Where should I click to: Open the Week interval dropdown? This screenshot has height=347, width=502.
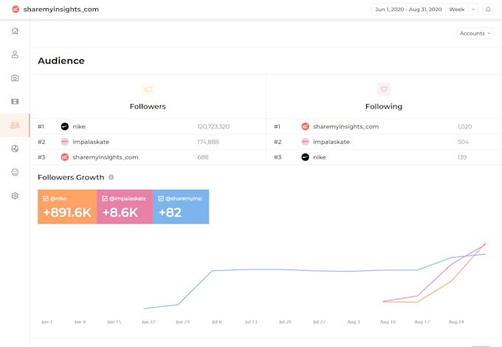click(x=457, y=10)
